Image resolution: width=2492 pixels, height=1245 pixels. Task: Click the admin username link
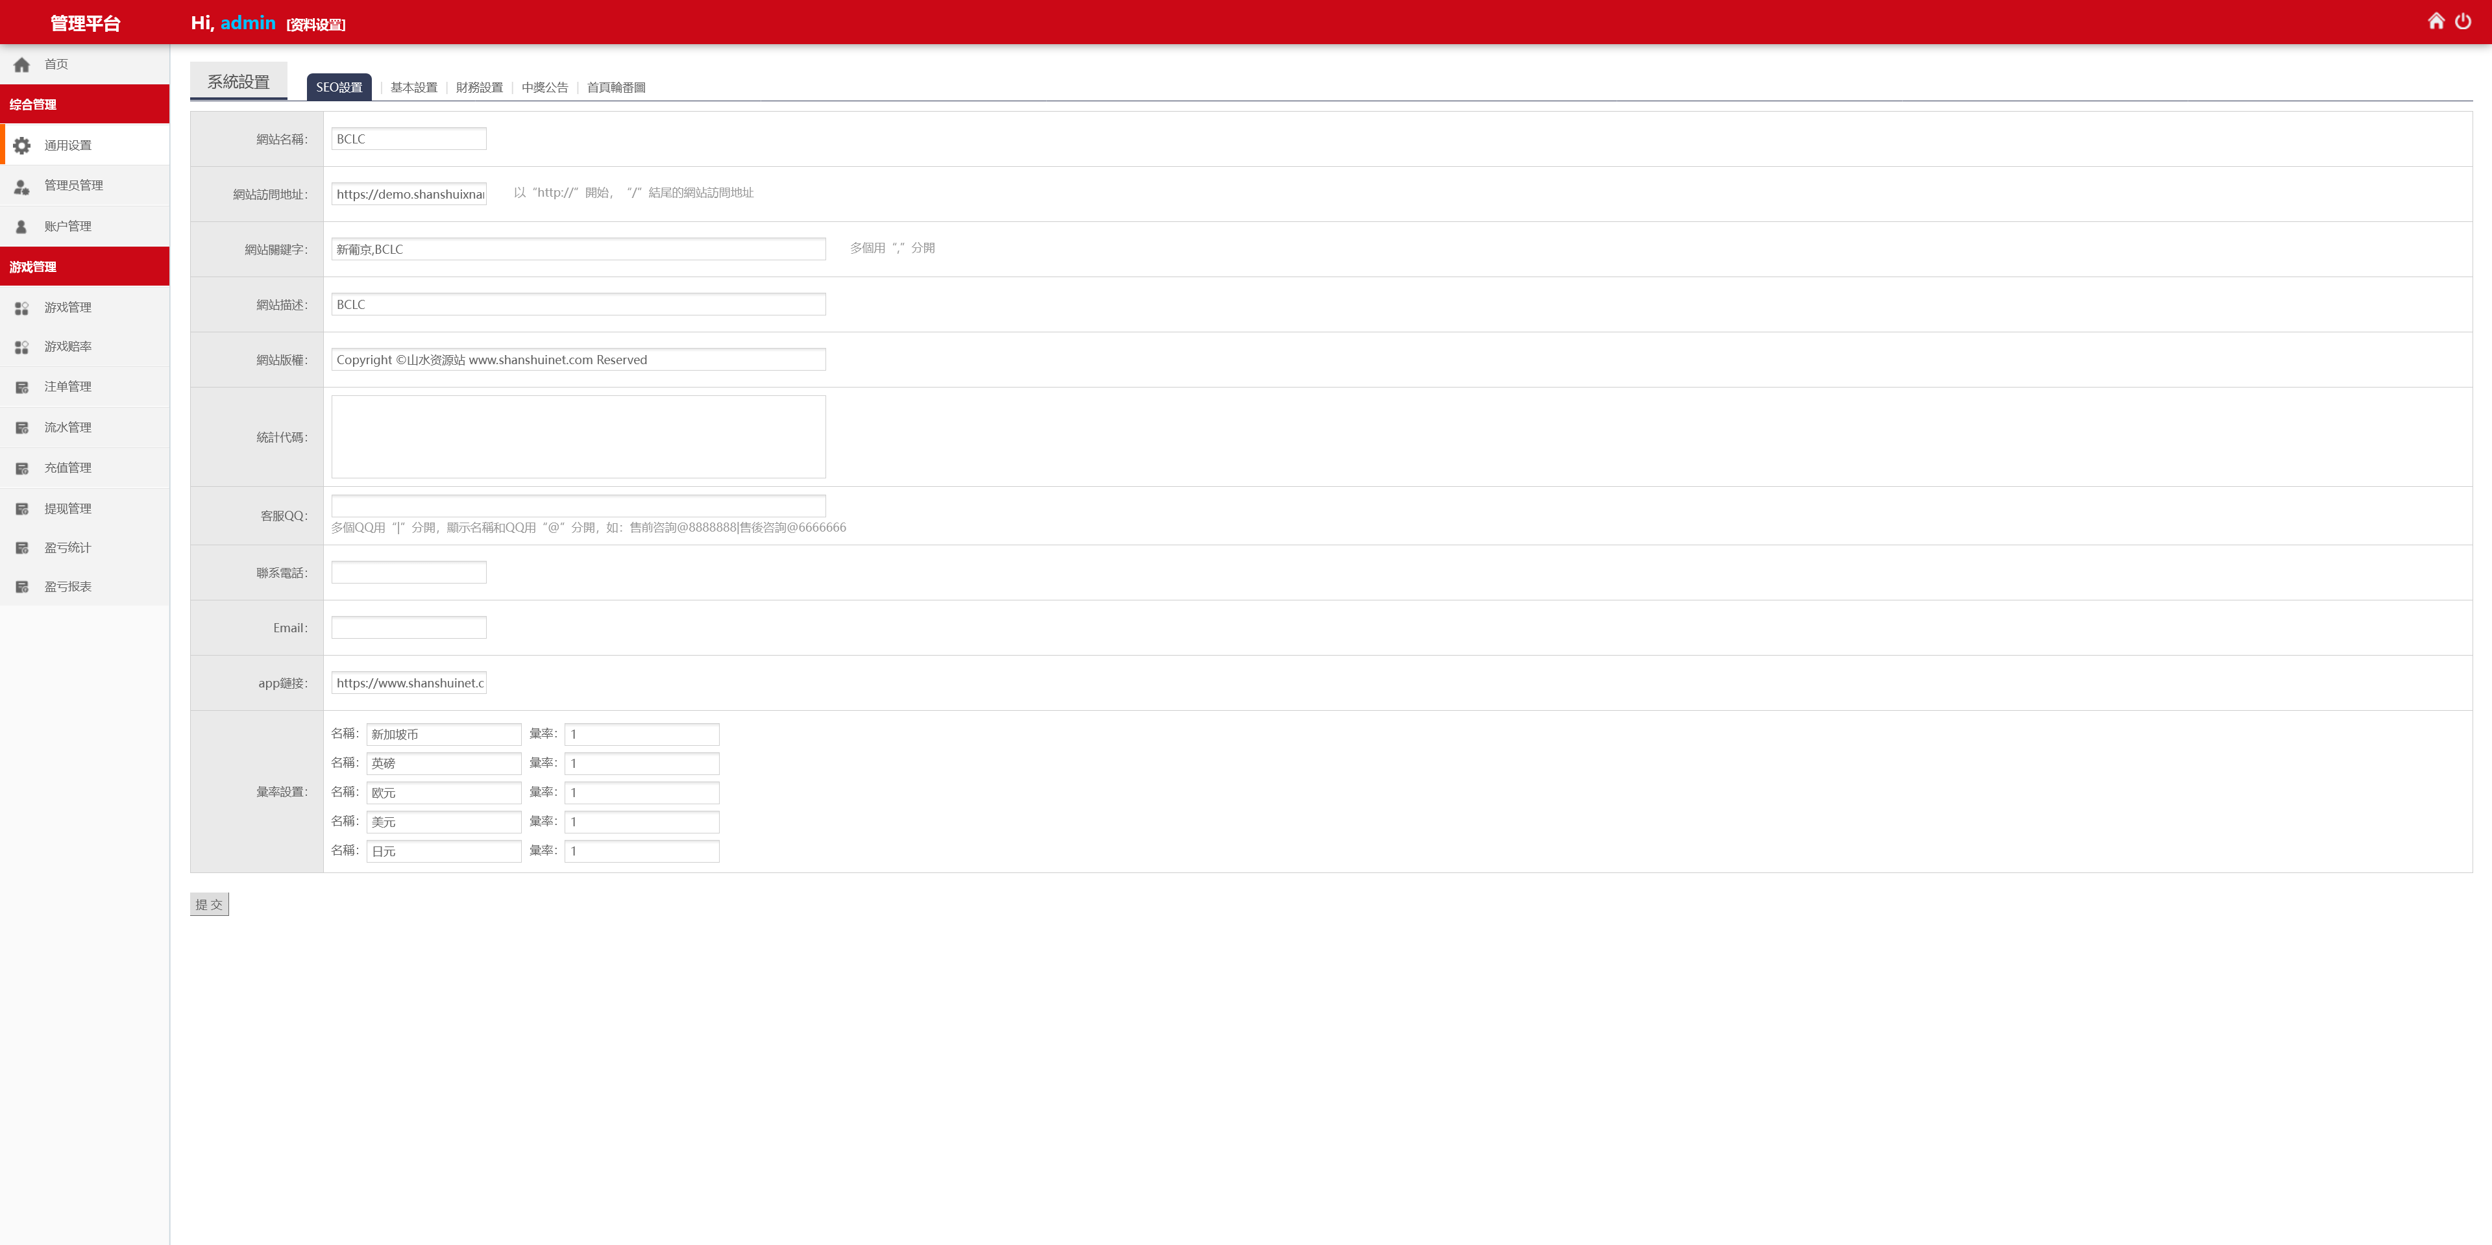pyautogui.click(x=248, y=22)
